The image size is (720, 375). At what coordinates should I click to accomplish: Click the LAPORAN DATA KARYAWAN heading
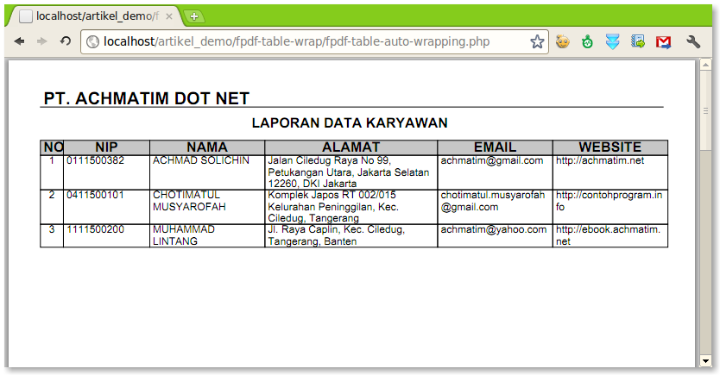point(349,123)
